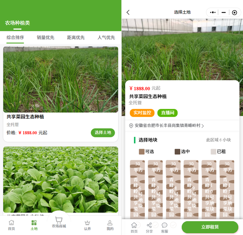
Task: Minimize the mini program with dash icon
Action: (x=223, y=13)
